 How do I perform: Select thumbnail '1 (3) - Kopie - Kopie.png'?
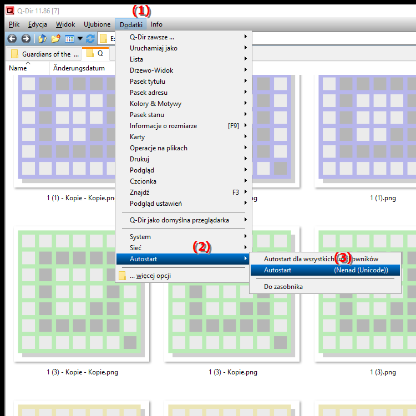click(82, 294)
